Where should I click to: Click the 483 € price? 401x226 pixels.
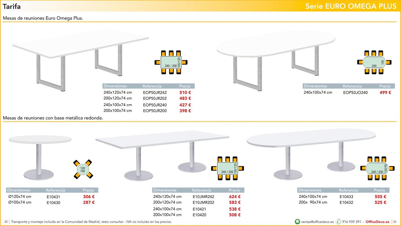pos(185,98)
